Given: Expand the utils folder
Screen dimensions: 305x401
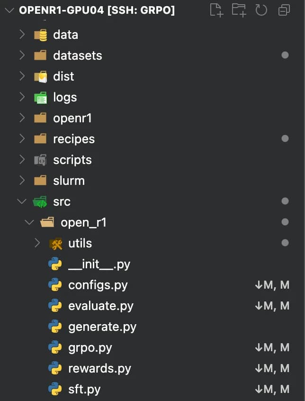Looking at the screenshot, I should pos(37,243).
